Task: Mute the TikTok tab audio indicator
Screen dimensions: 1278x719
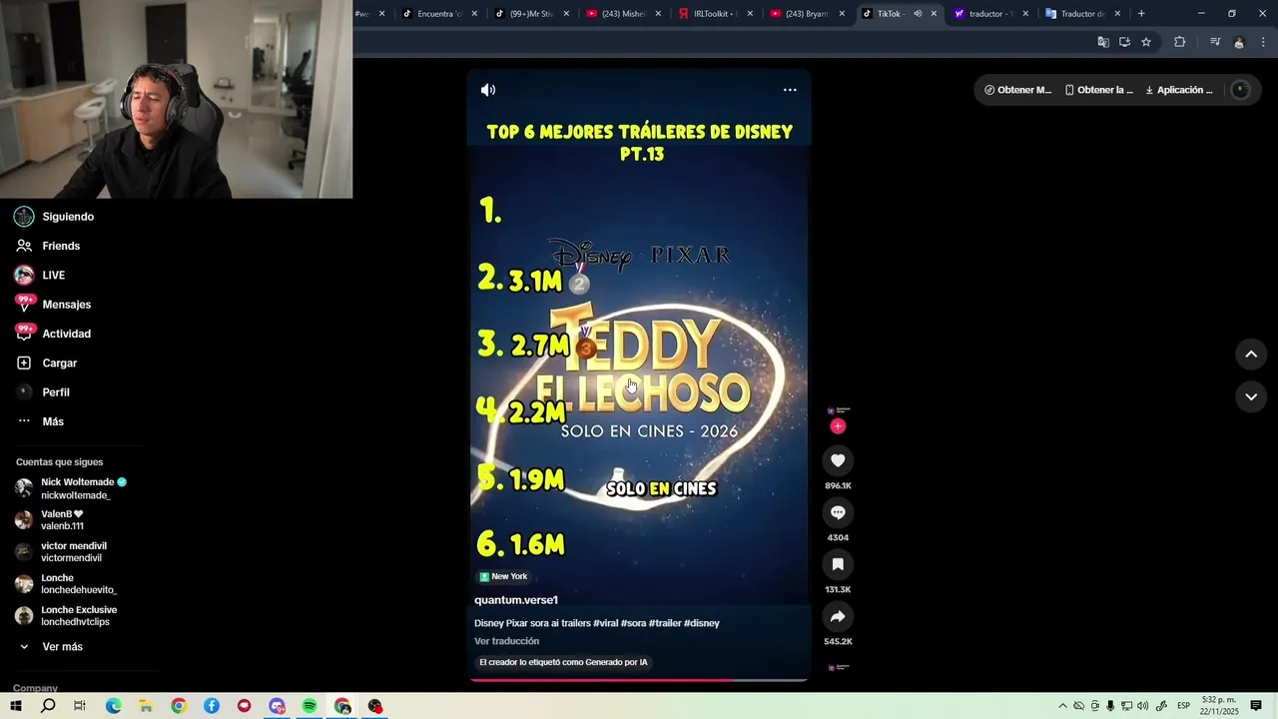Action: 918,14
